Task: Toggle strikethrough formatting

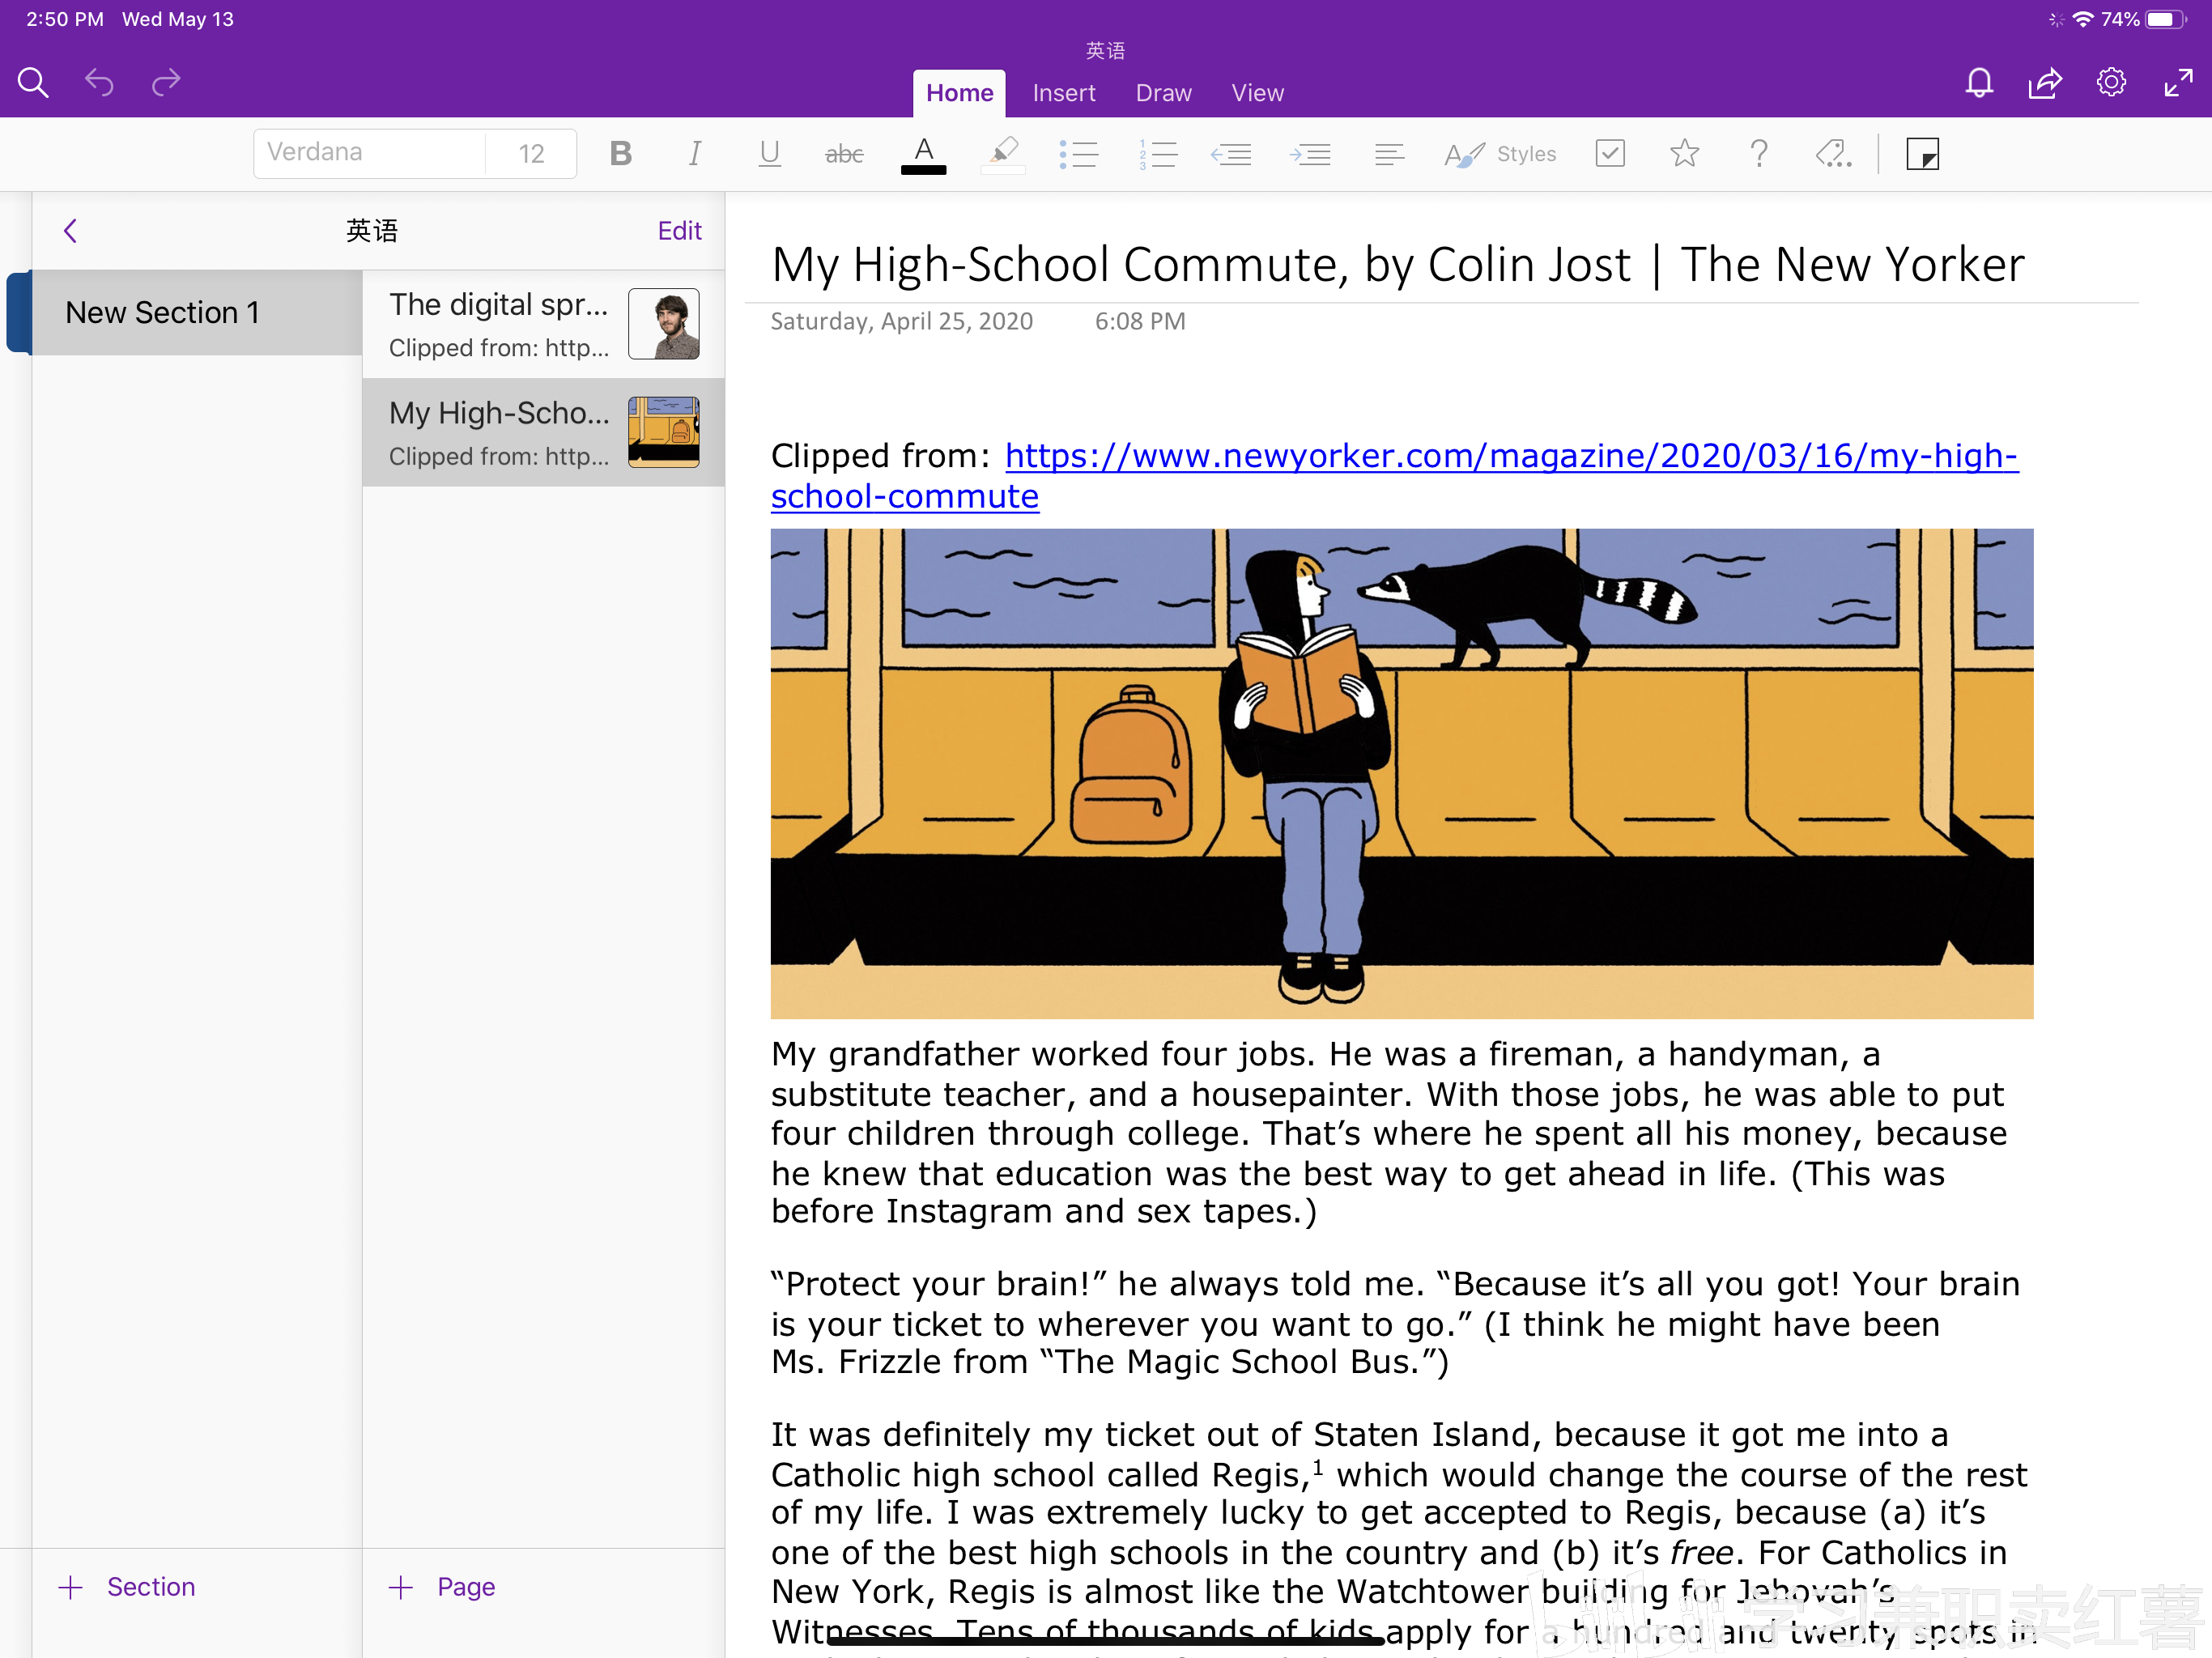Action: [844, 153]
